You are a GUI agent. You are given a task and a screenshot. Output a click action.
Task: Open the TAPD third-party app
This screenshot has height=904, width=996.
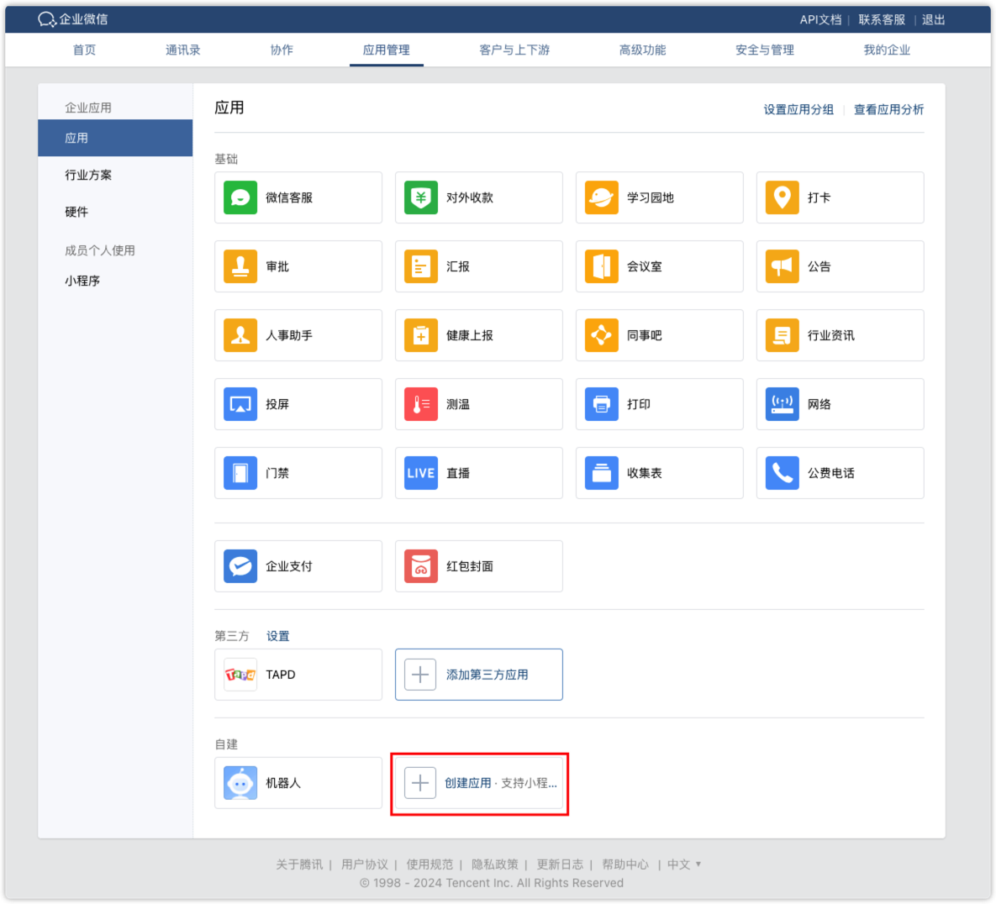tap(298, 674)
